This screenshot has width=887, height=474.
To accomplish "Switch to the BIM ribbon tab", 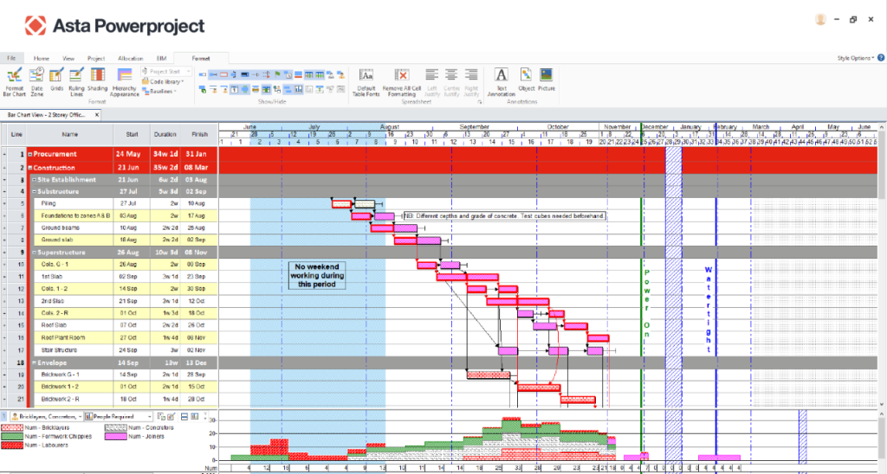I will (x=162, y=58).
